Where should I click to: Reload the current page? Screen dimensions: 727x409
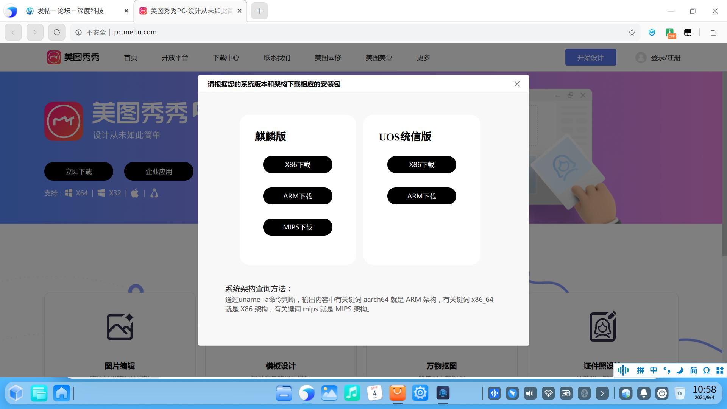(x=57, y=33)
